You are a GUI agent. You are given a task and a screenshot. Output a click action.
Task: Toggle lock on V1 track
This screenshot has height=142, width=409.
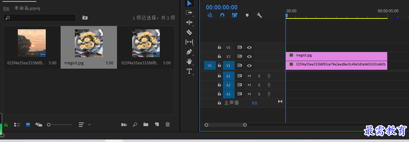[219, 65]
